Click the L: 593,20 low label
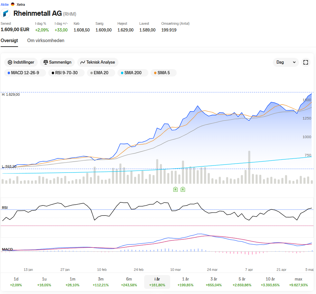Viewport: 316px width, 294px height. pyautogui.click(x=9, y=166)
